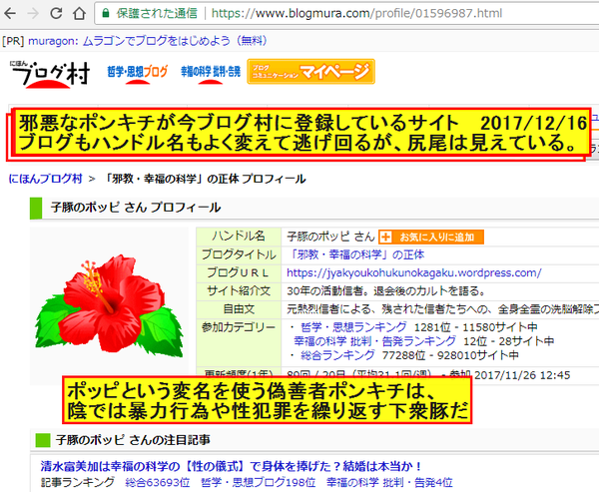
Task: Open the featured article about 清水富美加
Action: coord(232,466)
